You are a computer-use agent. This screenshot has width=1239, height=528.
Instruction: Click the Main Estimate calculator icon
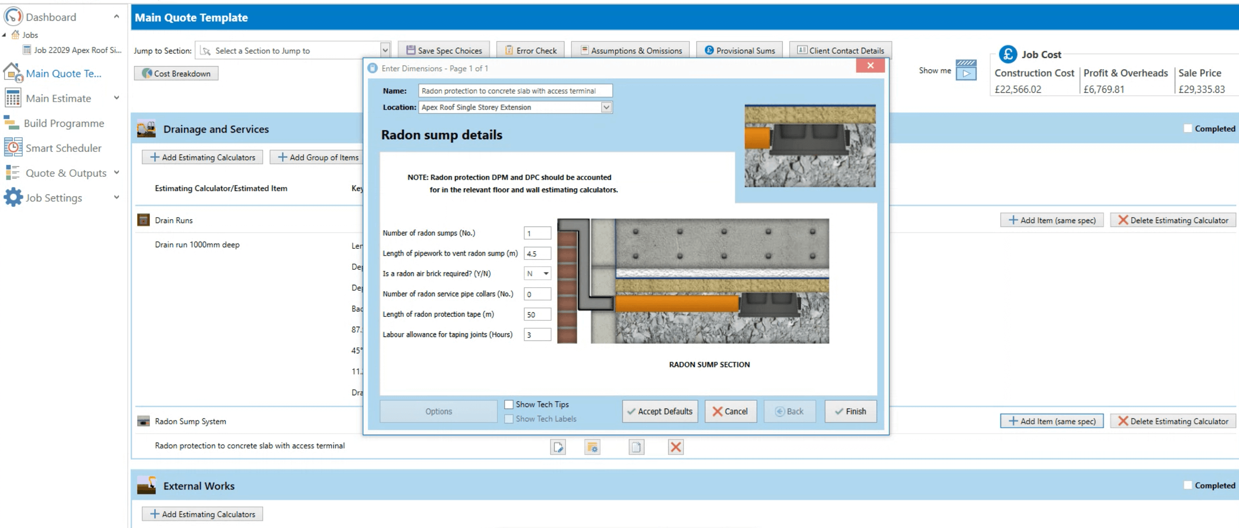point(13,98)
